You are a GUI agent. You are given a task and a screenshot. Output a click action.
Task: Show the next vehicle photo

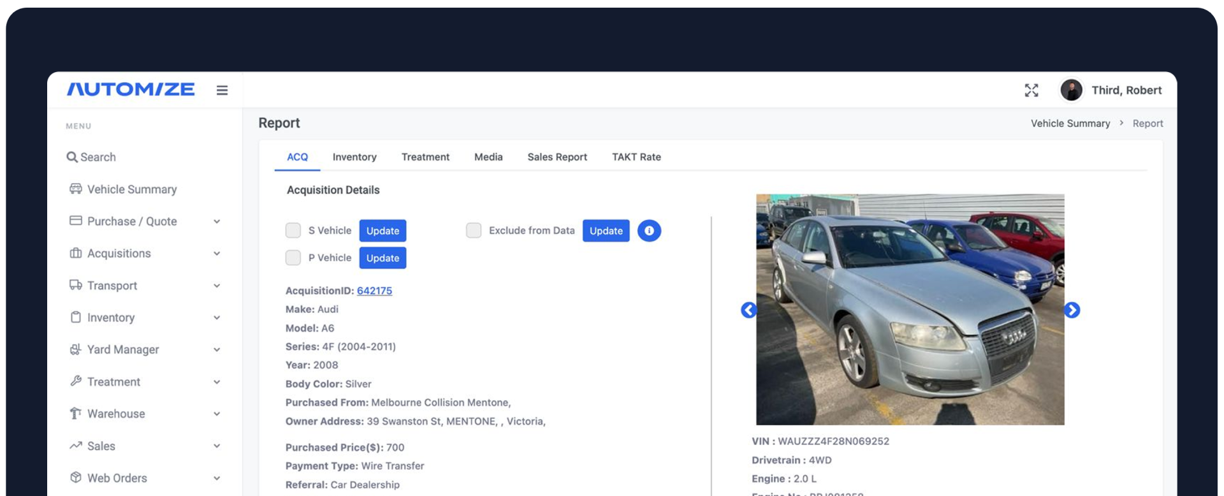coord(1072,310)
